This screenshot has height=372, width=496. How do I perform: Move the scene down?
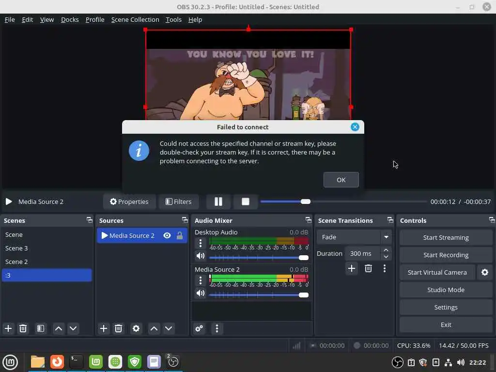click(x=73, y=328)
